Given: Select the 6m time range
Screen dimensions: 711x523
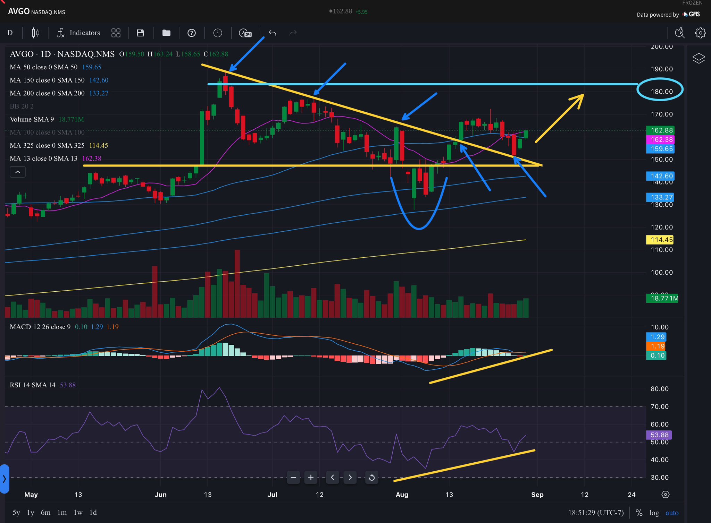Looking at the screenshot, I should (45, 512).
